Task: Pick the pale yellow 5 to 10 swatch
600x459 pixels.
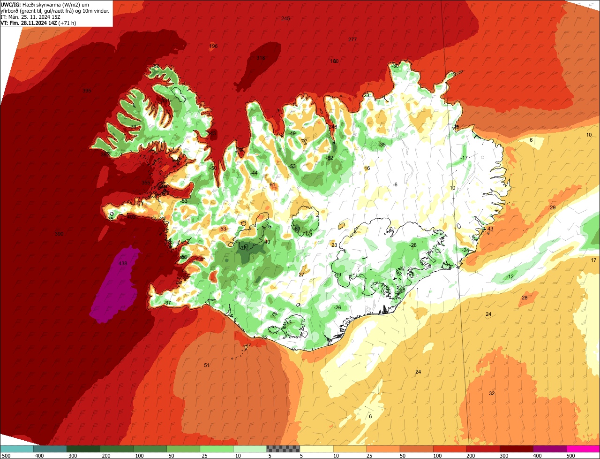Action: click(x=316, y=449)
